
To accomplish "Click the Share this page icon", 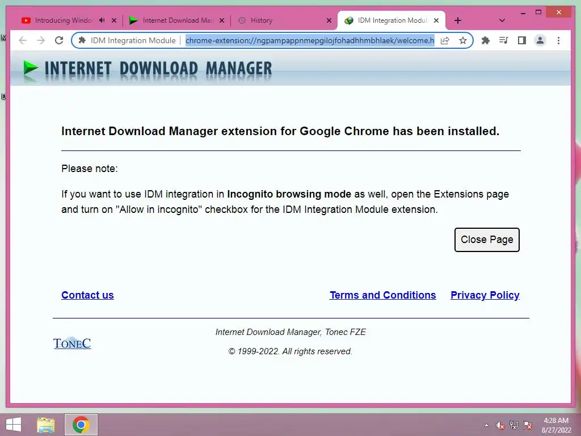I will tap(445, 40).
